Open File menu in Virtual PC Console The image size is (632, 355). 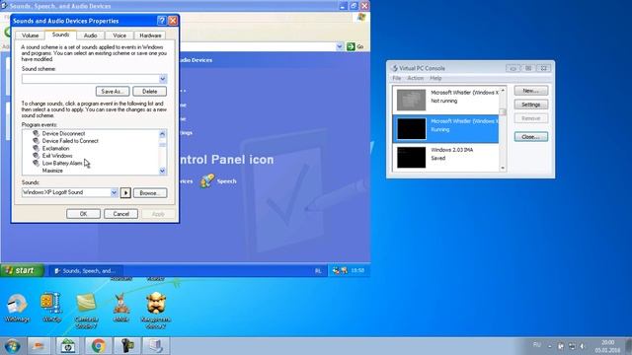[397, 78]
